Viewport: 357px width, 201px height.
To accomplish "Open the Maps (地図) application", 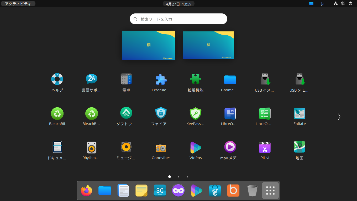I will (299, 147).
